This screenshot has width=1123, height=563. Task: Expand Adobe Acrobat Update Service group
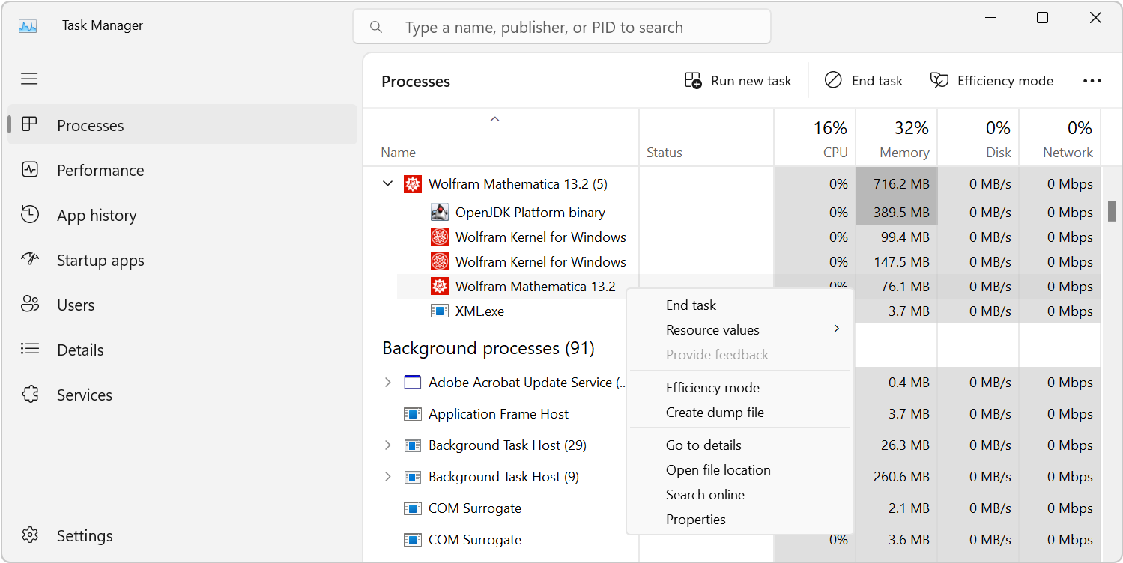coord(387,383)
